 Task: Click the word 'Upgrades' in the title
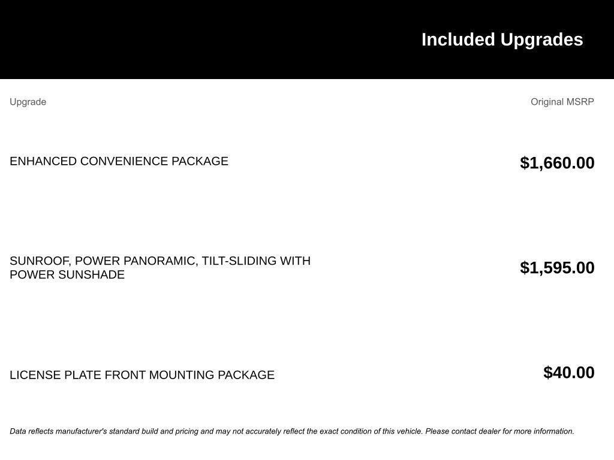coord(541,40)
